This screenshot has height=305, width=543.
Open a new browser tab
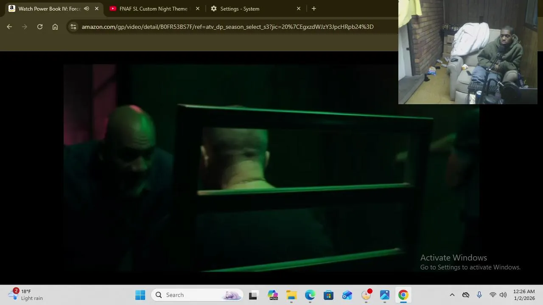[x=313, y=8]
